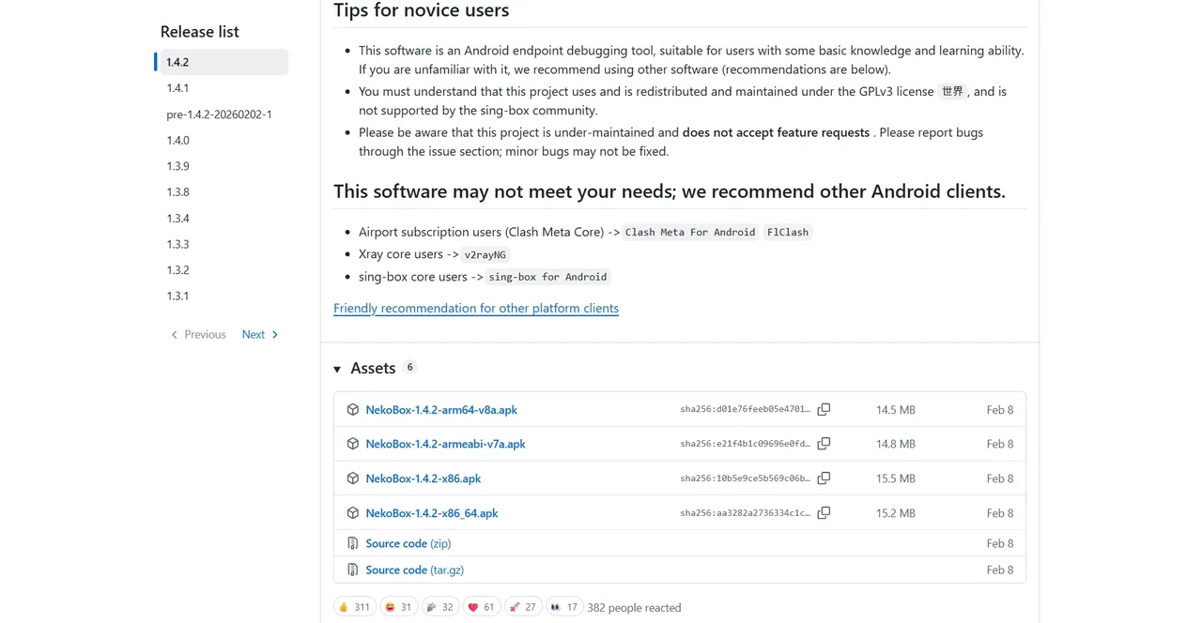
Task: Click package icon beside x86_64.apk
Action: coord(353,513)
